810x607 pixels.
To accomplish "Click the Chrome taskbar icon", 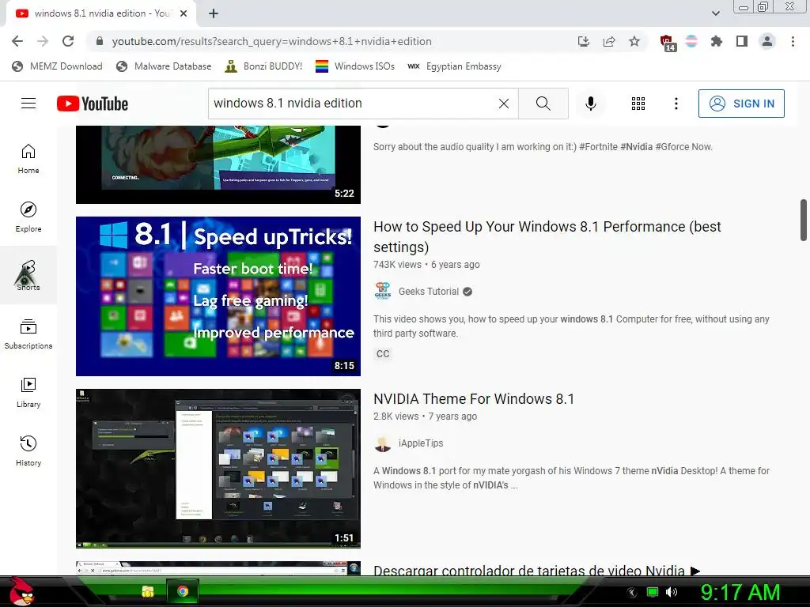I will [183, 591].
